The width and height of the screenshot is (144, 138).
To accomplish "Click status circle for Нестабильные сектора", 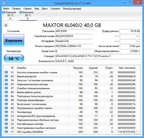I will (x=6, y=124).
